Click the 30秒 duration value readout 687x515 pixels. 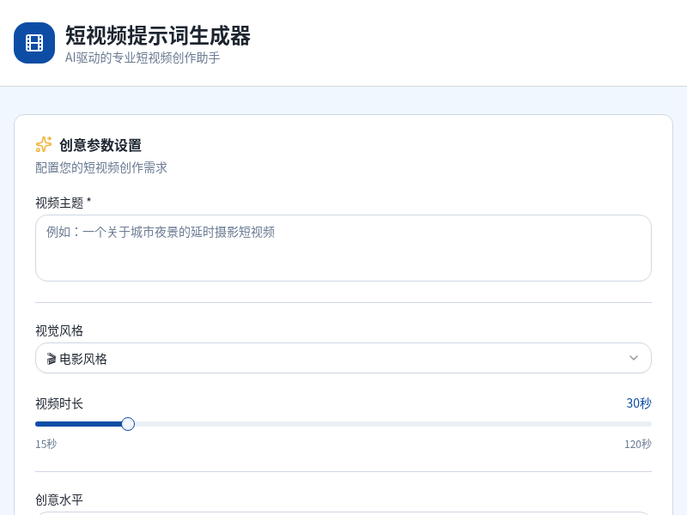tap(638, 403)
